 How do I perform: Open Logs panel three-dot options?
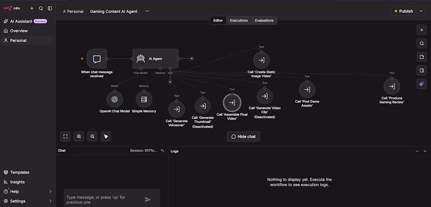pos(417,151)
